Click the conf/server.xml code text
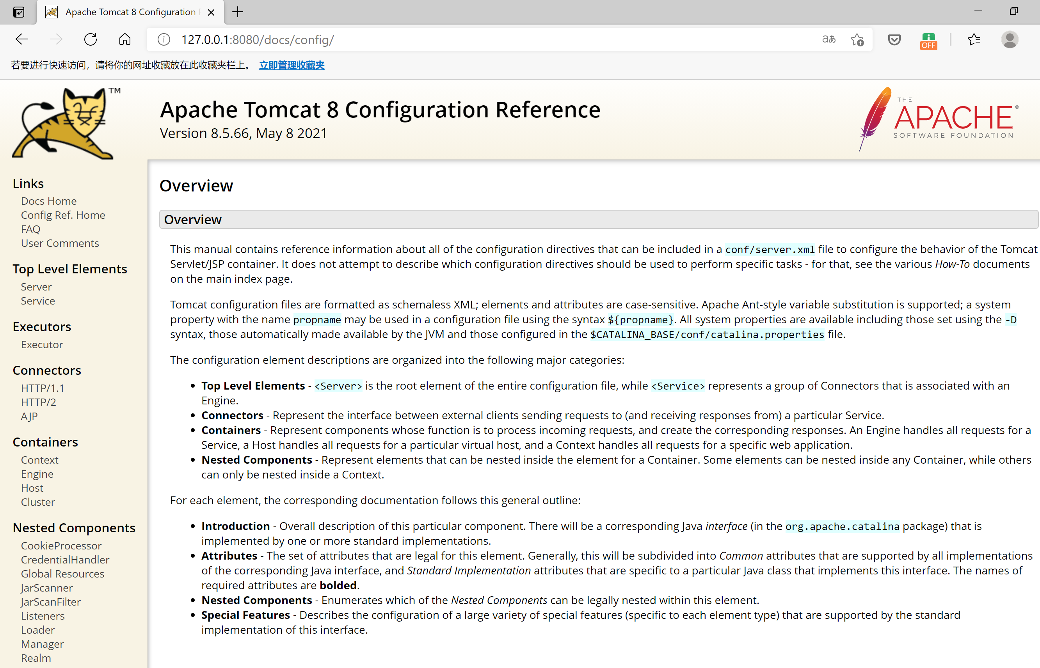Screen dimensions: 1040x668 pyautogui.click(x=770, y=250)
